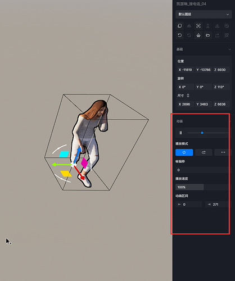
Task: Select the three-dots playback mode button
Action: [222, 152]
